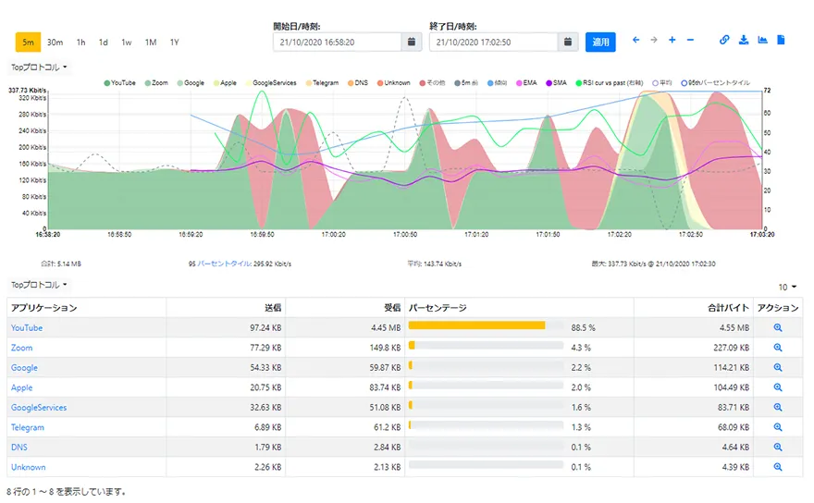
Task: Select the 1M time range tab
Action: (151, 42)
